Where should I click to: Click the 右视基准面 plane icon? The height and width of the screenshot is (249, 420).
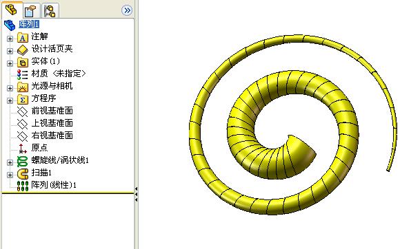tap(23, 136)
